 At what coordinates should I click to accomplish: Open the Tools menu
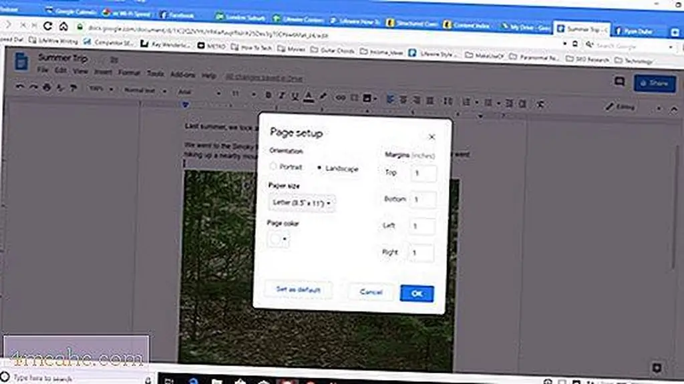155,73
